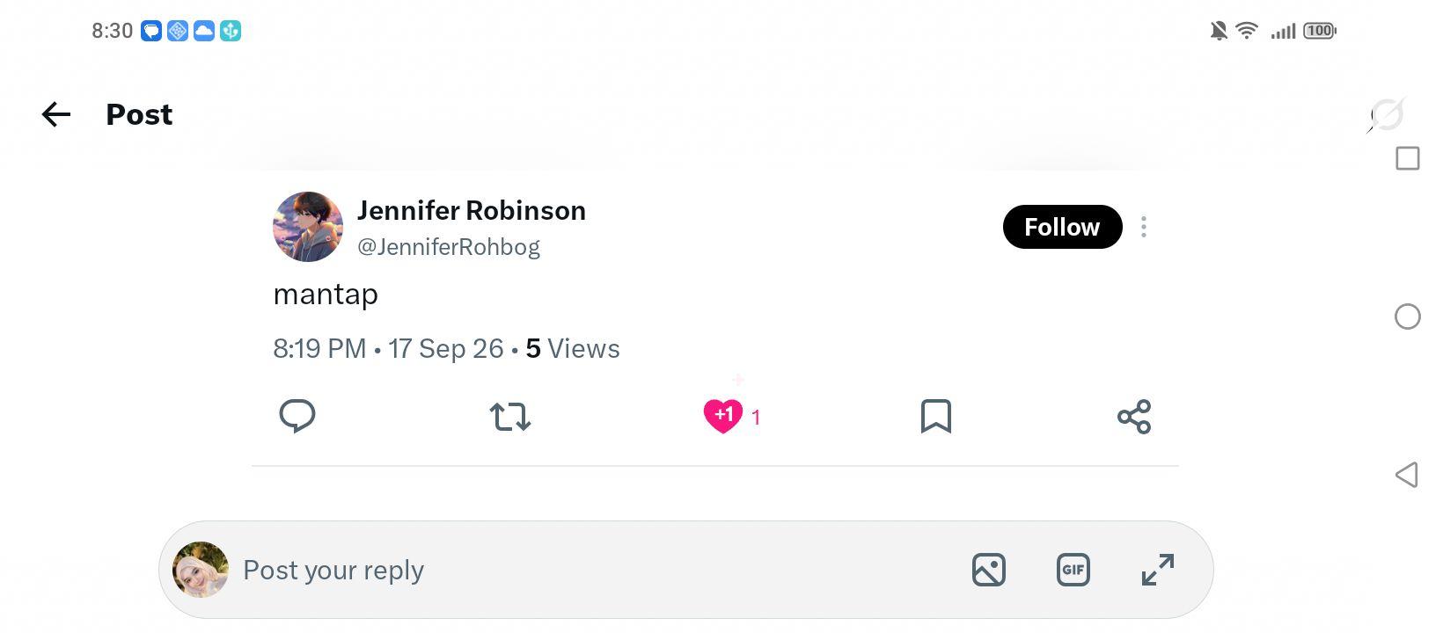Add a GIF to the reply
This screenshot has width=1443, height=633.
1073,570
